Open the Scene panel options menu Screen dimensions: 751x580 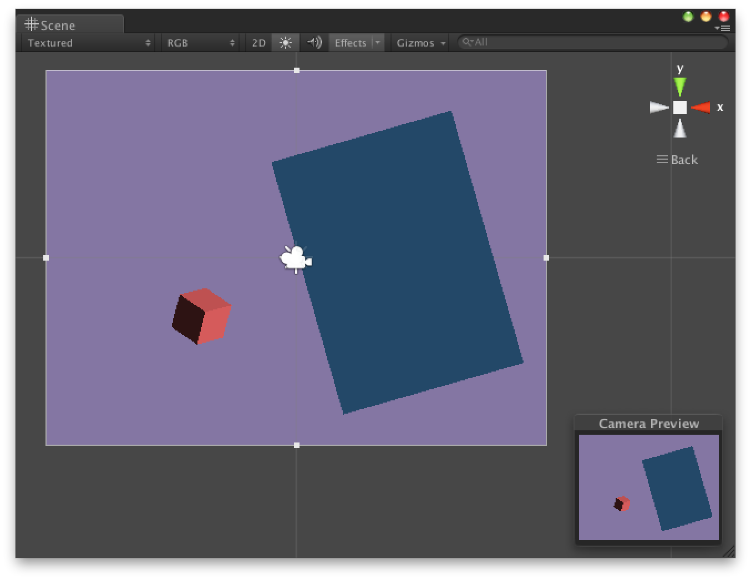[722, 28]
